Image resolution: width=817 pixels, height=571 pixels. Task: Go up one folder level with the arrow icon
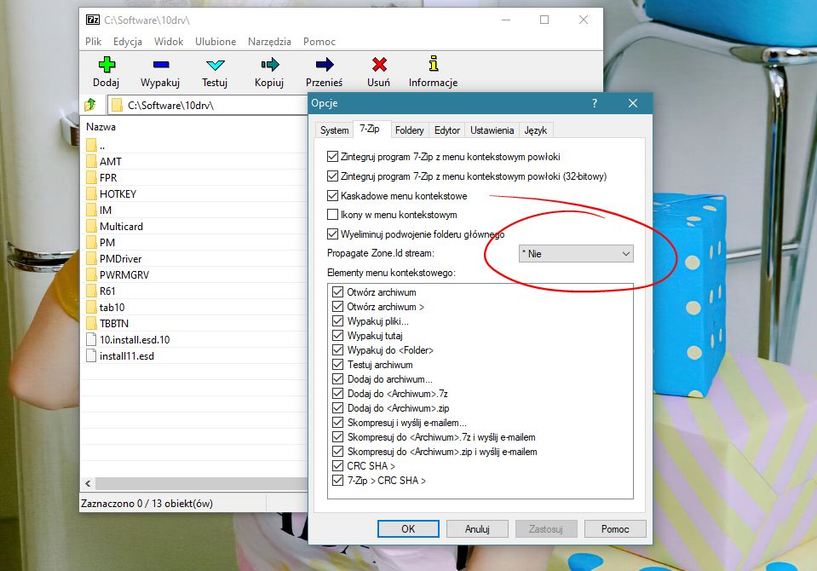90,105
